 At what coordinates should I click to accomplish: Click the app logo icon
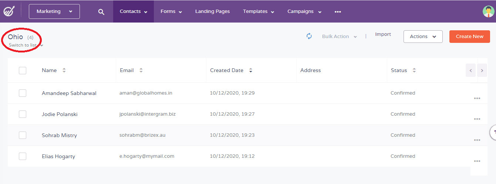(9, 11)
